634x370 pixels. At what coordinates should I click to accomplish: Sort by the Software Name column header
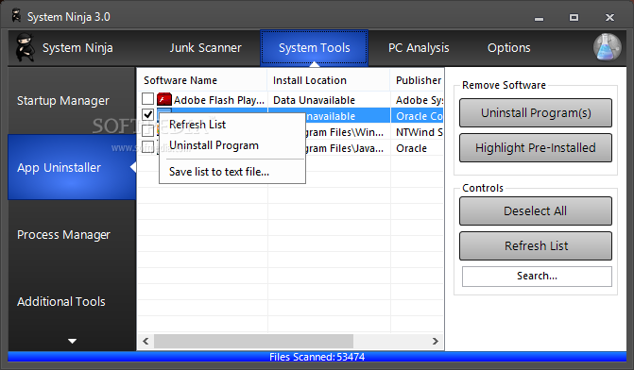tap(202, 80)
